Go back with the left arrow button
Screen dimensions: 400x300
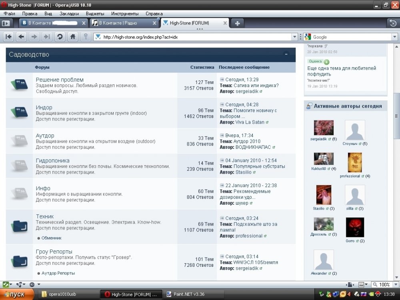[x=22, y=37]
